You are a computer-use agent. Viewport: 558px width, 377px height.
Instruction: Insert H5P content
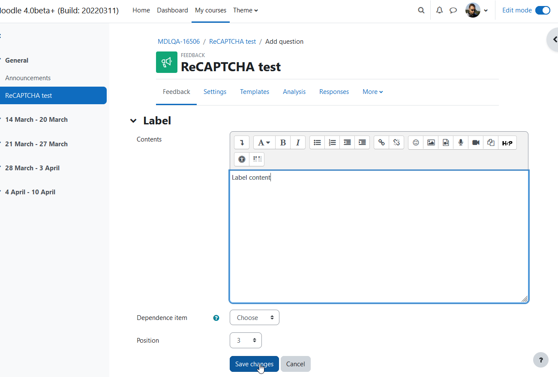(507, 142)
